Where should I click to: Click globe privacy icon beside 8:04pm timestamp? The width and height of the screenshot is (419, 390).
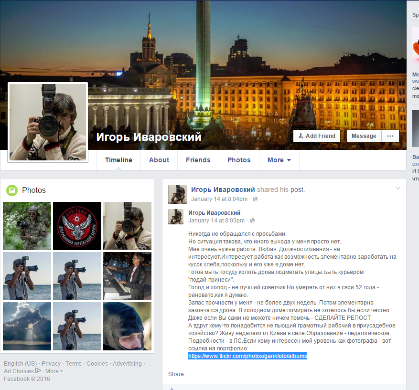tap(255, 199)
